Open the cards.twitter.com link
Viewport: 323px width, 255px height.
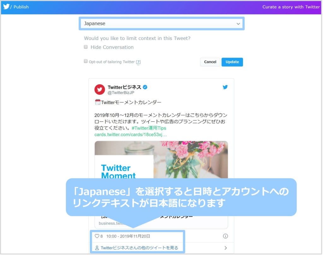click(x=130, y=135)
